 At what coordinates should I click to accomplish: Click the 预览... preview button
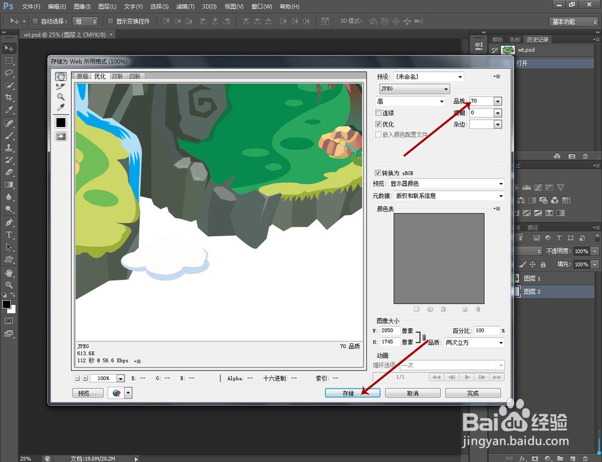(x=87, y=393)
